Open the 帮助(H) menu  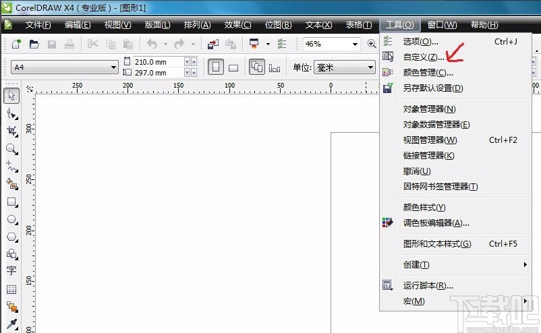(484, 25)
